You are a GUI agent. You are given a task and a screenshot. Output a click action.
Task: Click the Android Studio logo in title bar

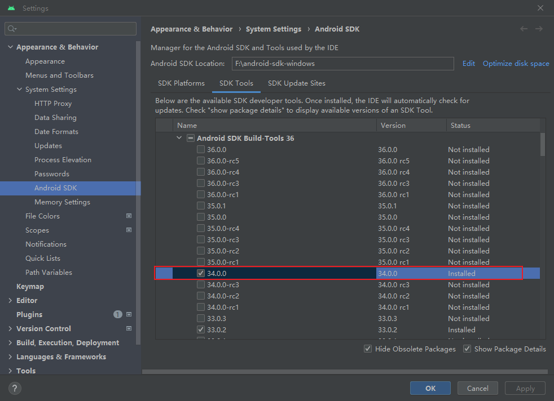point(11,8)
